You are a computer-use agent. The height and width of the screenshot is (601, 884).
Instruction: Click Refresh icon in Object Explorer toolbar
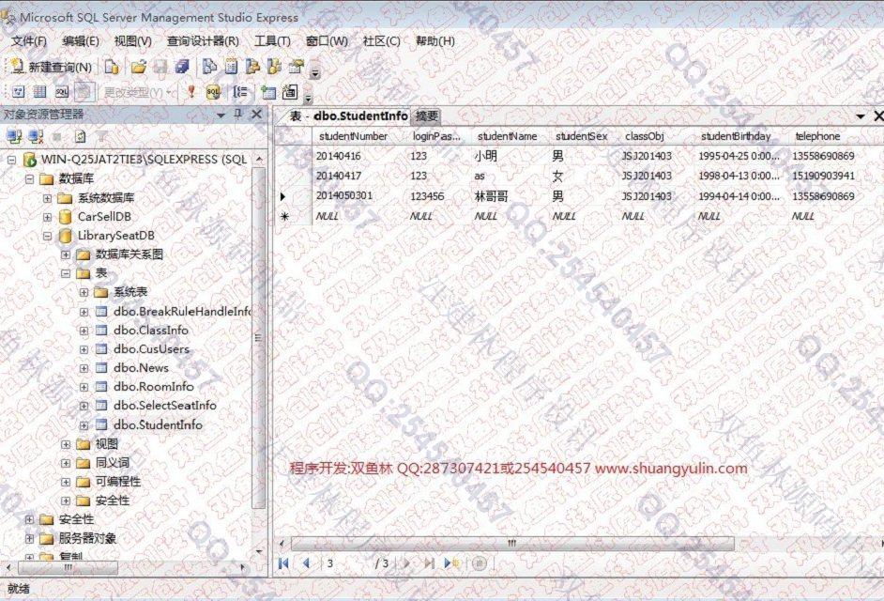pyautogui.click(x=80, y=136)
